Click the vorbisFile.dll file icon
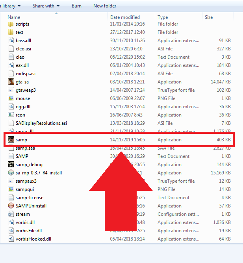Viewport: 243px width, 263px height. [11, 231]
